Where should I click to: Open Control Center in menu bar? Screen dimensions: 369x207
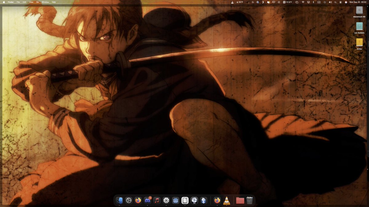click(x=340, y=2)
